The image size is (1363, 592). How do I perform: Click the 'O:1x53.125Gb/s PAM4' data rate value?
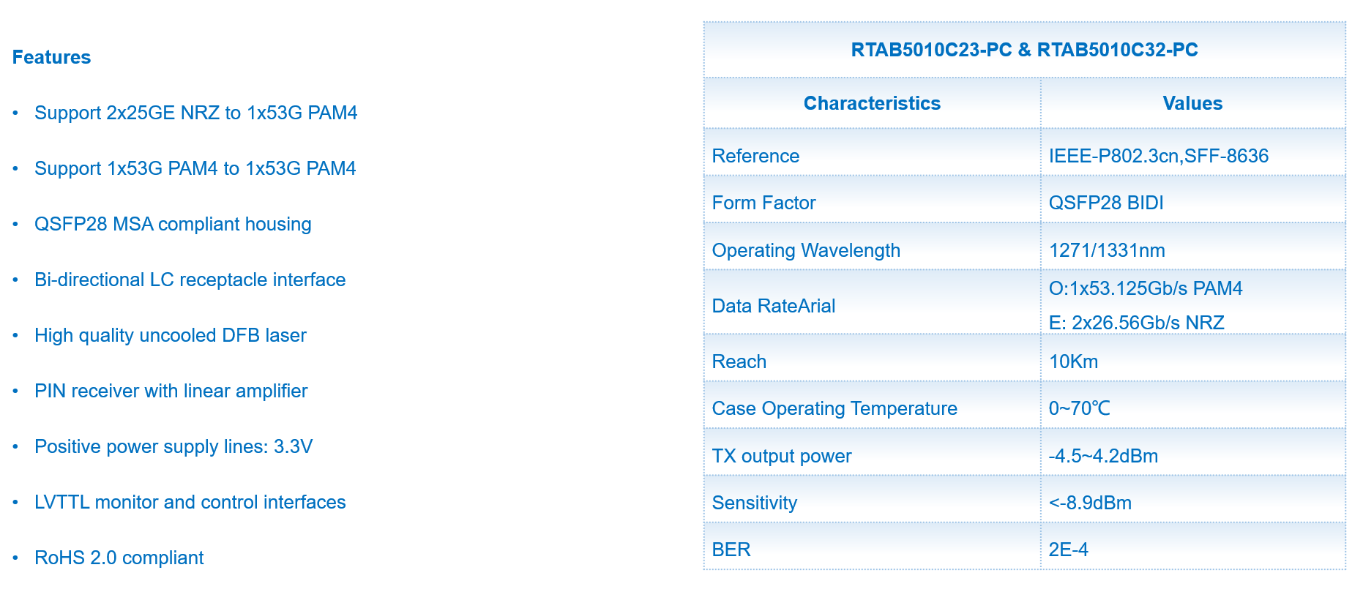[x=1145, y=288]
